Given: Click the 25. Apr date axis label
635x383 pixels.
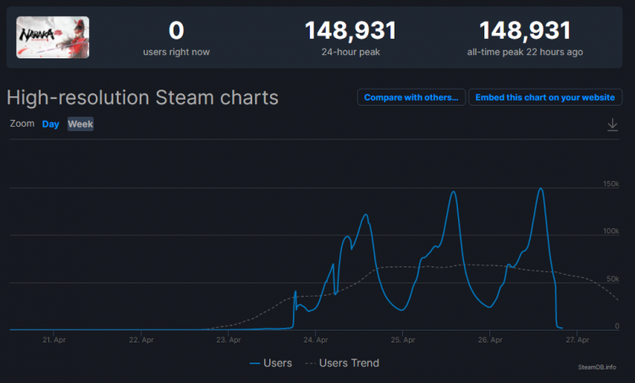Looking at the screenshot, I should click(403, 340).
